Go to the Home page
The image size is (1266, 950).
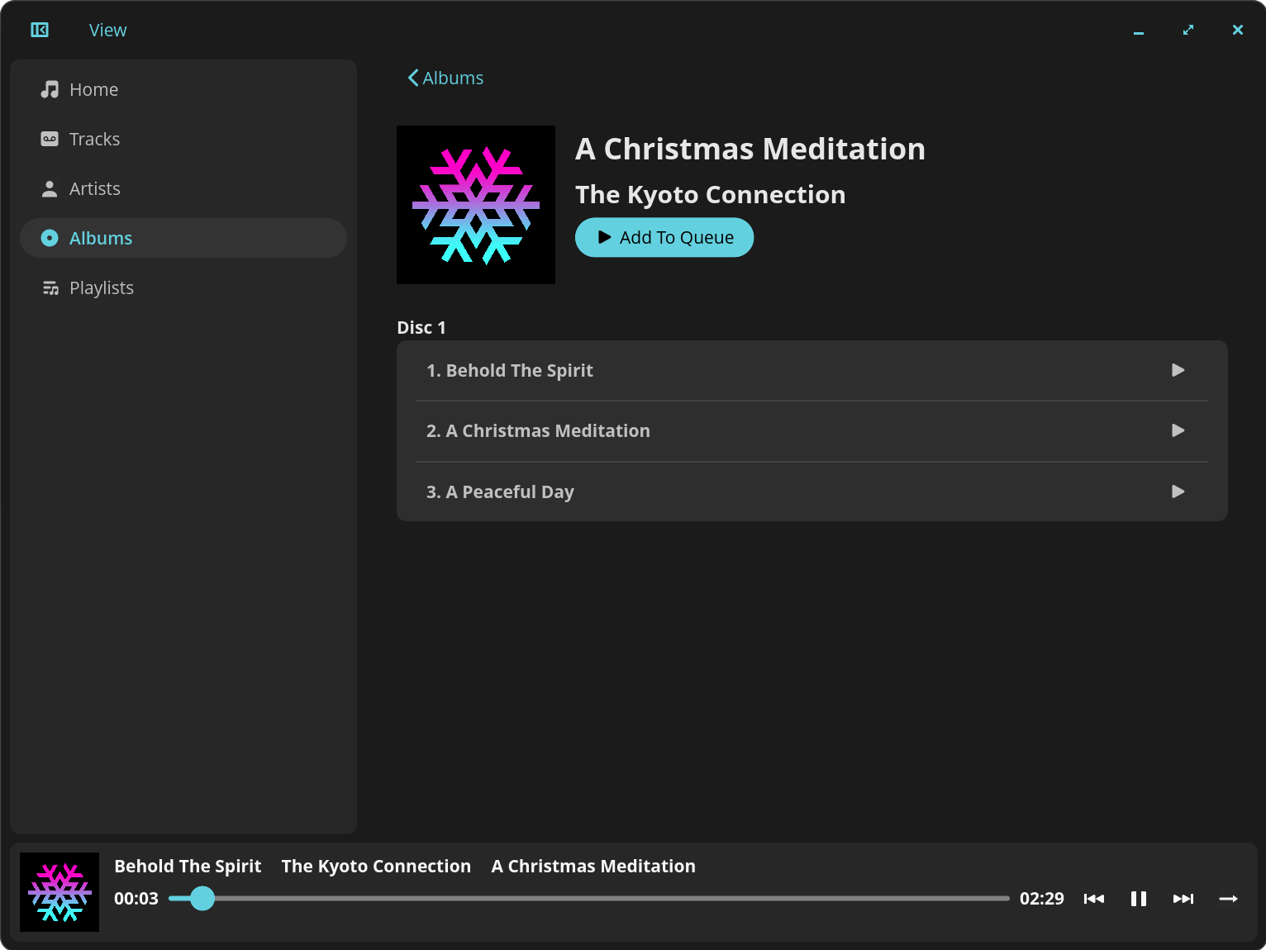(93, 89)
